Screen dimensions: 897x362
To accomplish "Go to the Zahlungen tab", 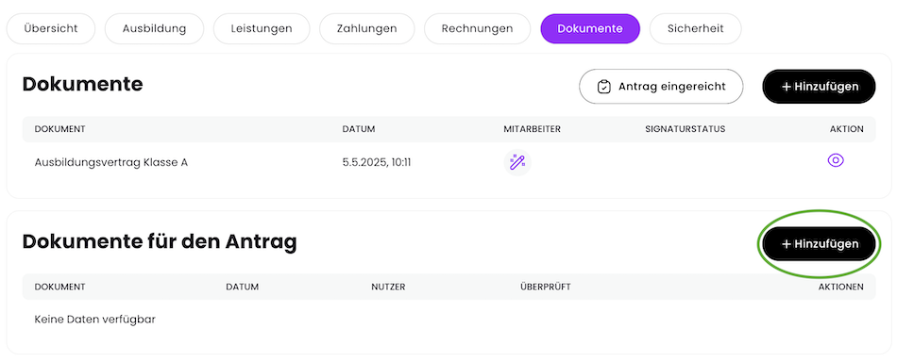I will pyautogui.click(x=366, y=28).
